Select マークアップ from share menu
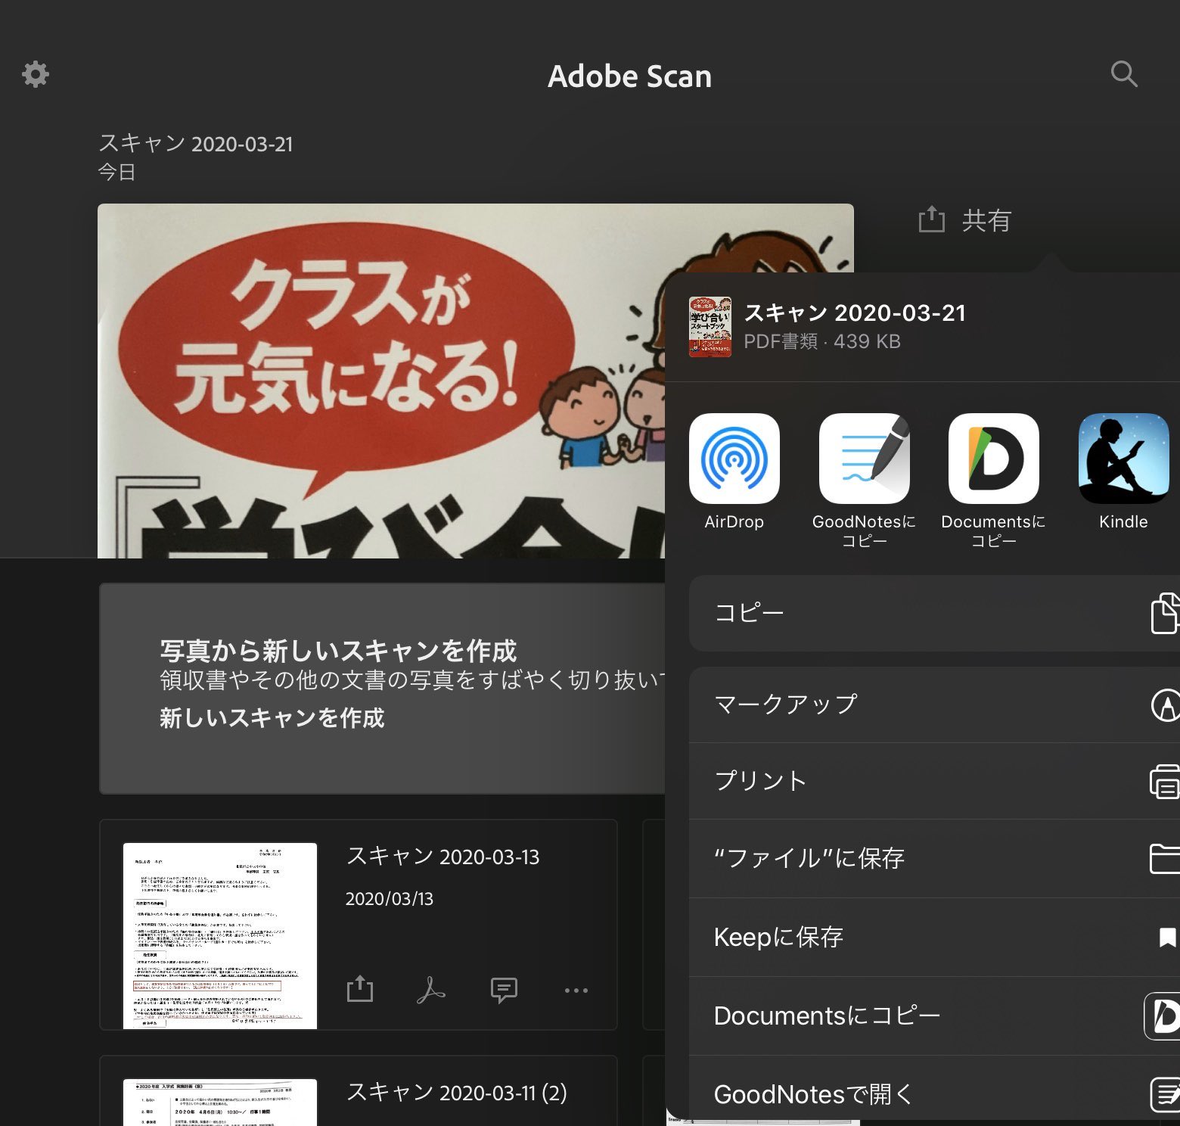The width and height of the screenshot is (1180, 1126). [934, 705]
